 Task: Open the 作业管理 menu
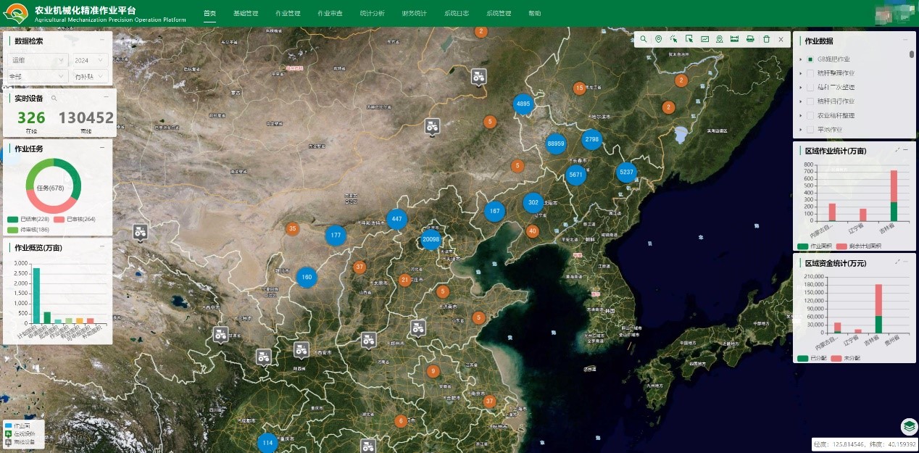click(288, 14)
